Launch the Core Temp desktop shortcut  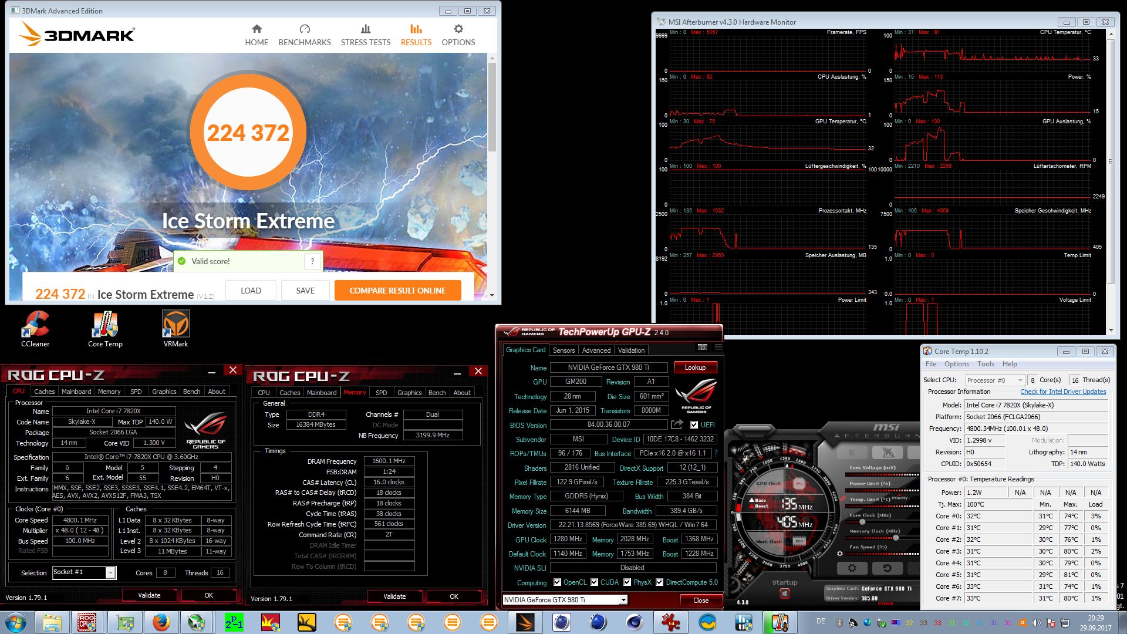pyautogui.click(x=105, y=329)
